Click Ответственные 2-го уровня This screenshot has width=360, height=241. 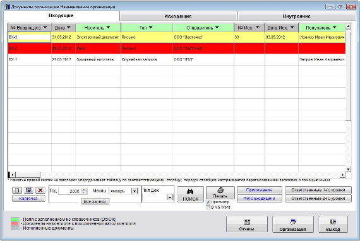318,198
